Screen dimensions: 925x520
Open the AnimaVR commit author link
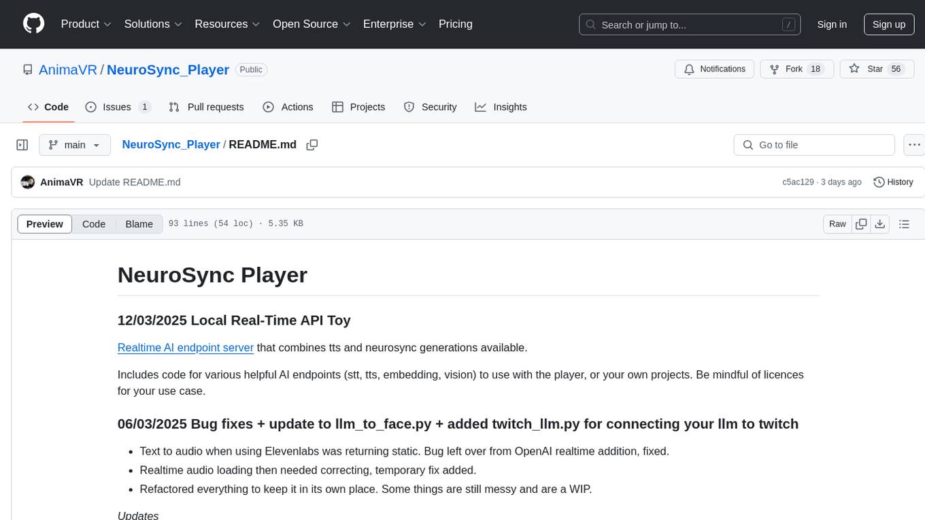click(x=62, y=182)
